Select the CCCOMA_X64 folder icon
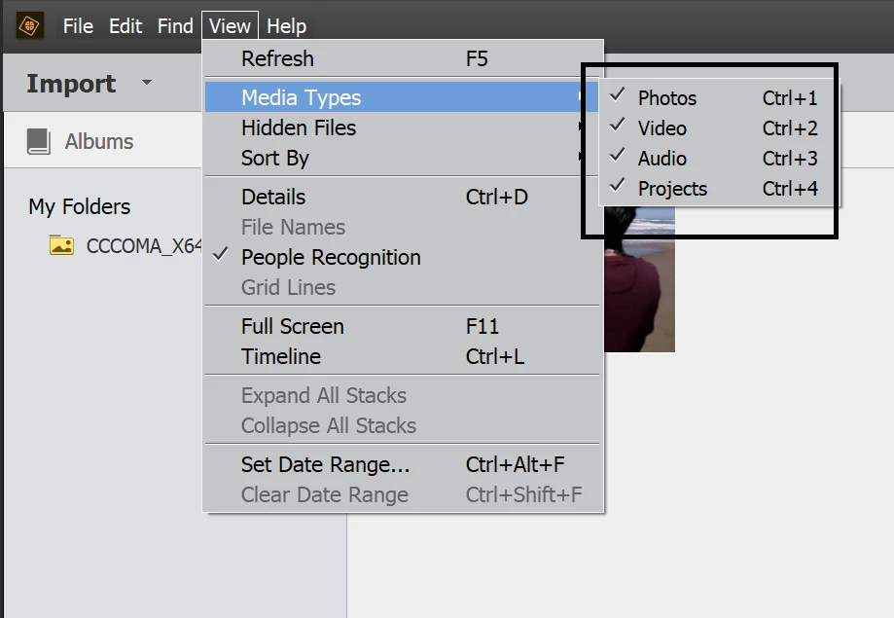Screen dimensions: 894x618 click(x=61, y=245)
